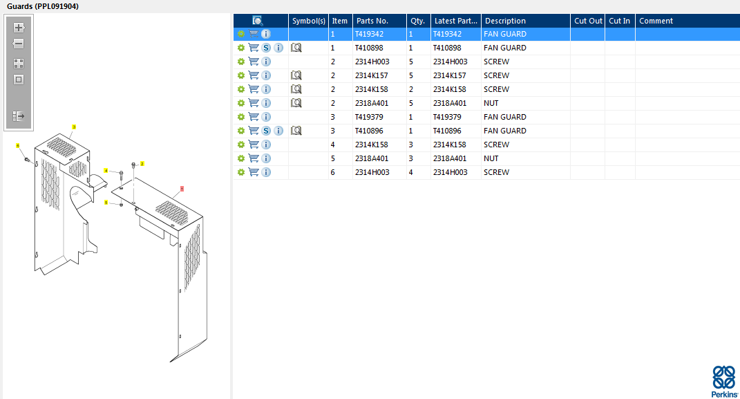Open info for part 2314H003 item 2
740x399 pixels.
coord(266,62)
